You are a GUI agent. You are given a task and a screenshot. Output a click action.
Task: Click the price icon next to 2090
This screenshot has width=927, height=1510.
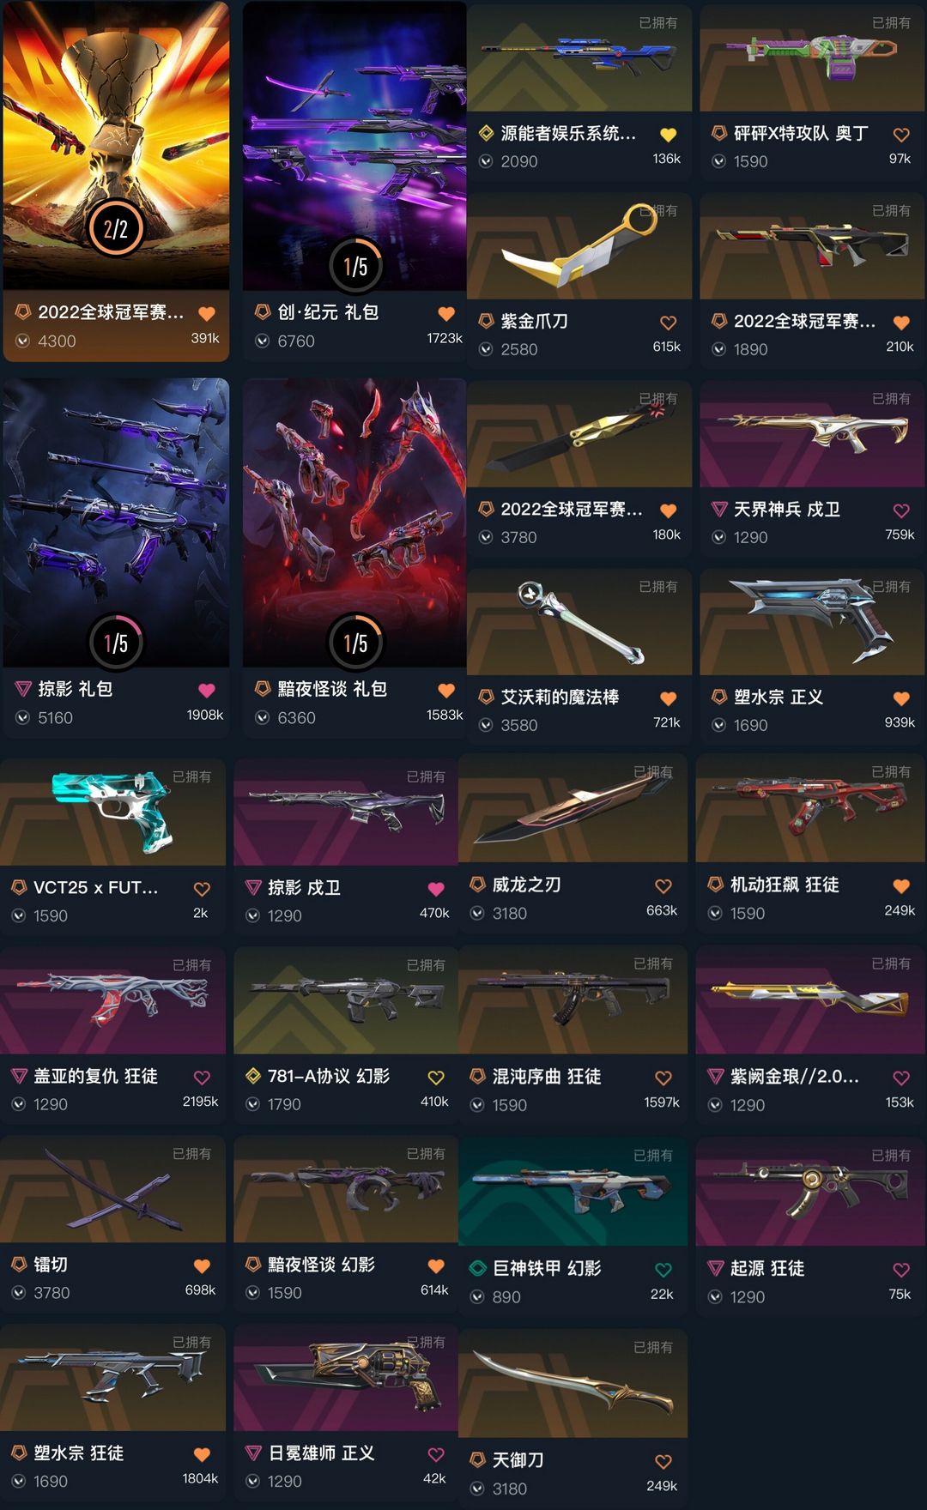(486, 161)
